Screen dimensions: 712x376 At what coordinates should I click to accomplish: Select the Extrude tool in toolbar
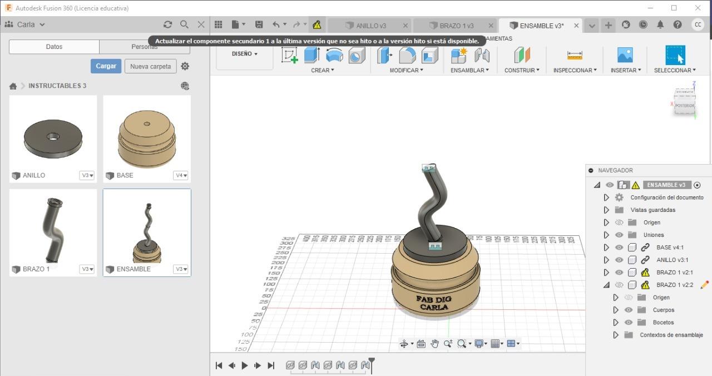(311, 55)
